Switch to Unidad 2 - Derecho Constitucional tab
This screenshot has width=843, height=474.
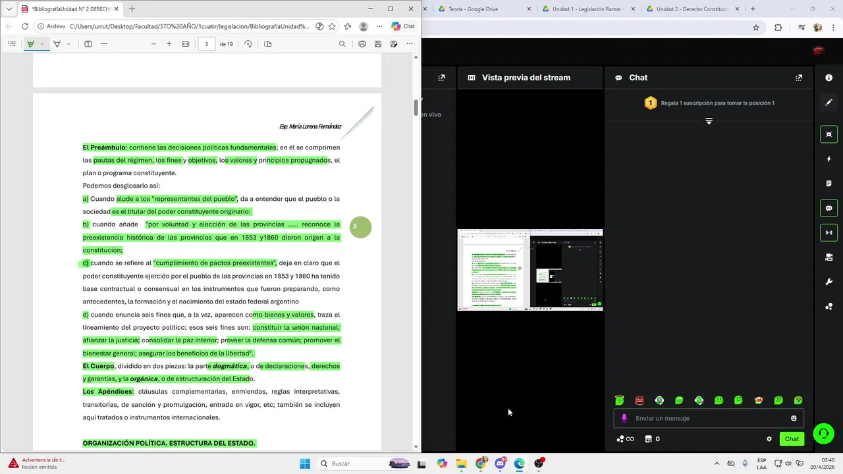coord(693,9)
